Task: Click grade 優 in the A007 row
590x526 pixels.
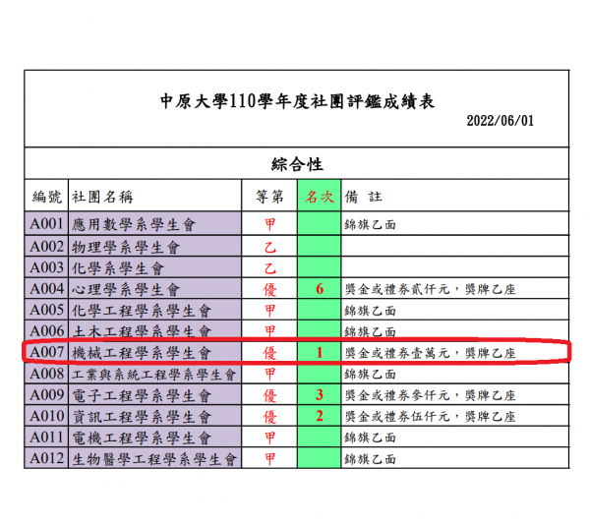Action: tap(269, 353)
